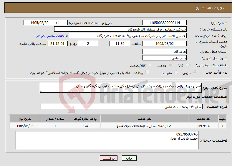Click the کد خدمت column header
This screenshot has width=232, height=166.
point(203,119)
